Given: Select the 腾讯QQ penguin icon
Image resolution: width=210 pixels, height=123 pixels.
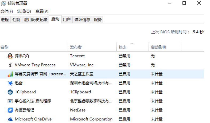Looking at the screenshot, I should (10, 56).
